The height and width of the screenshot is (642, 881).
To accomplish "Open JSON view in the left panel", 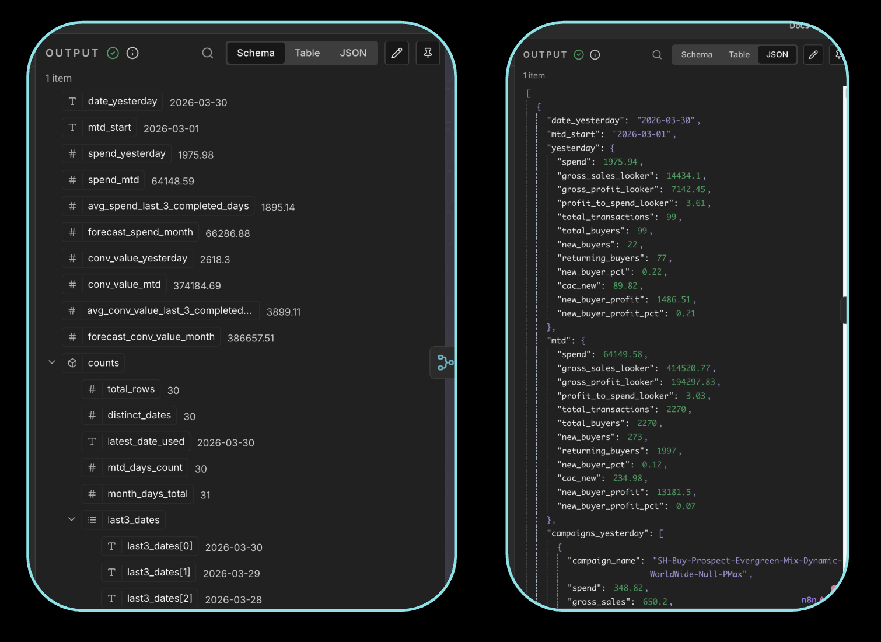I will (353, 53).
